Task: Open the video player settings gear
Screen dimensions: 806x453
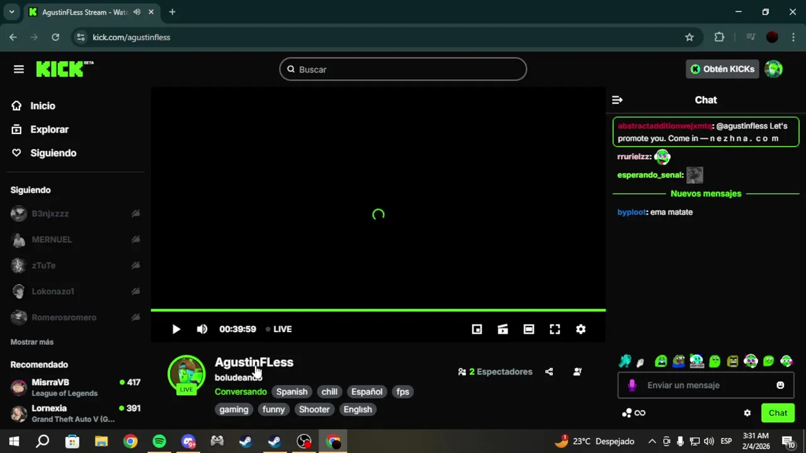Action: [581, 329]
